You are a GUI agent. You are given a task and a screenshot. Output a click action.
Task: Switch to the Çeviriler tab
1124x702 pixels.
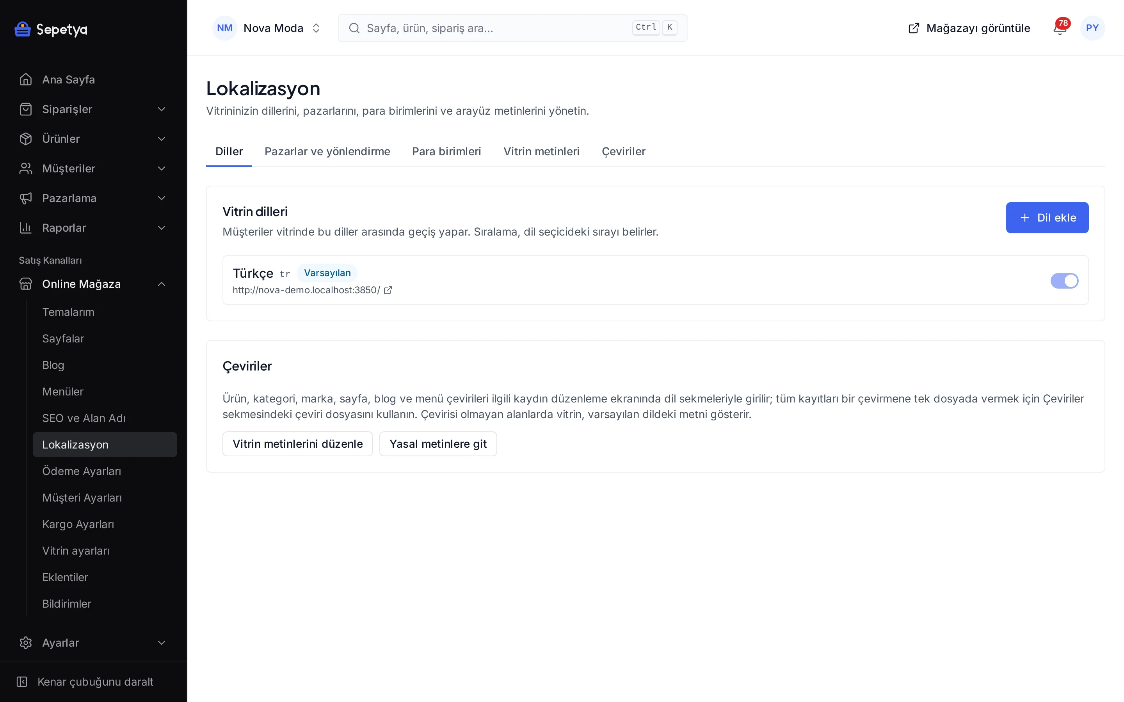pyautogui.click(x=623, y=151)
